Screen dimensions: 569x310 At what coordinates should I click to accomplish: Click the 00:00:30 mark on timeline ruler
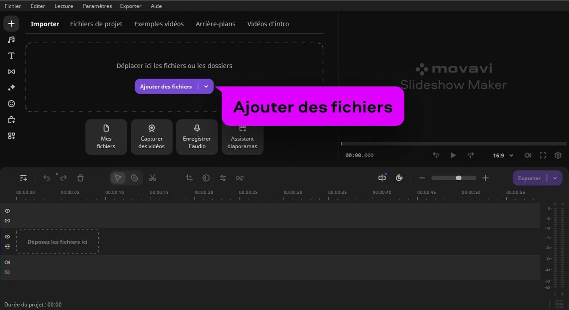click(x=293, y=192)
